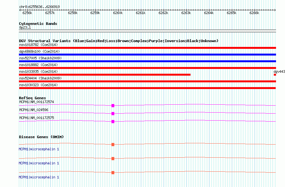The height and width of the screenshot is (187, 285).
Task: Click the MCPH1|NM_001172575 transcript label
Action: [x=37, y=118]
